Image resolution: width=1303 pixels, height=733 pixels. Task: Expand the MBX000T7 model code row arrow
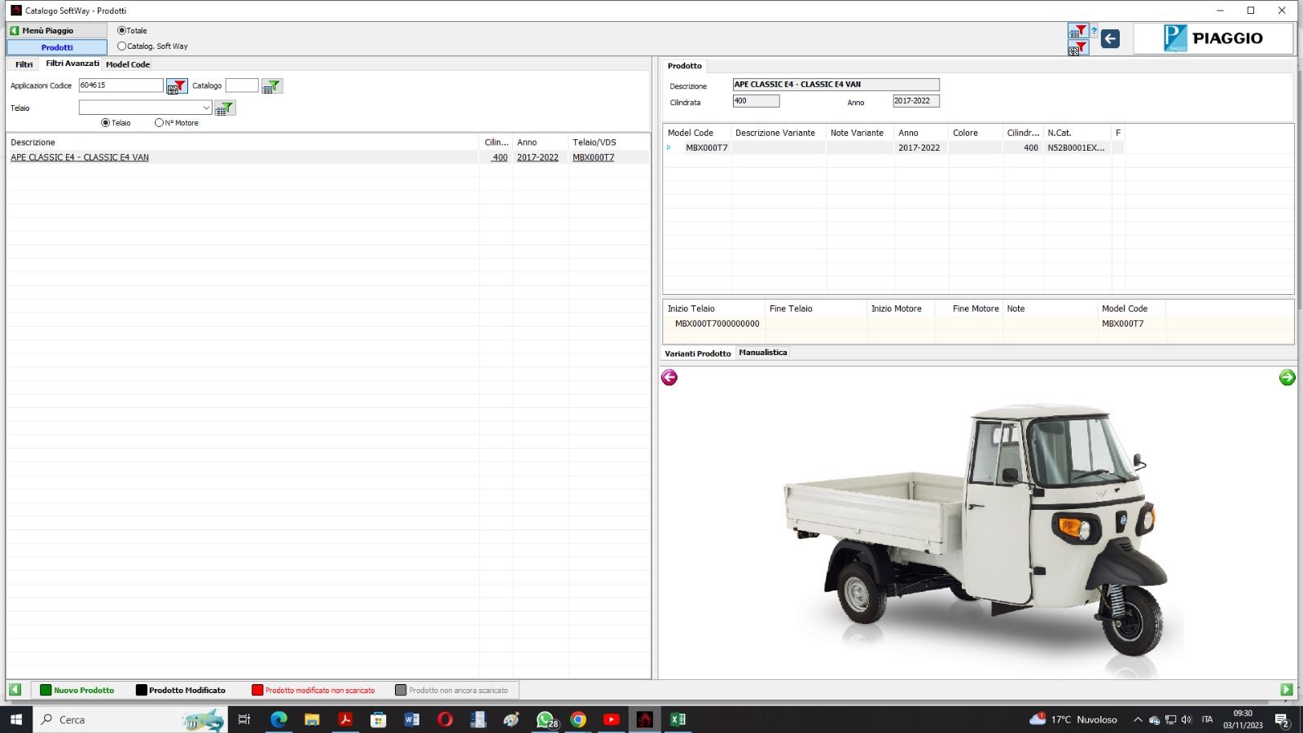click(x=669, y=147)
